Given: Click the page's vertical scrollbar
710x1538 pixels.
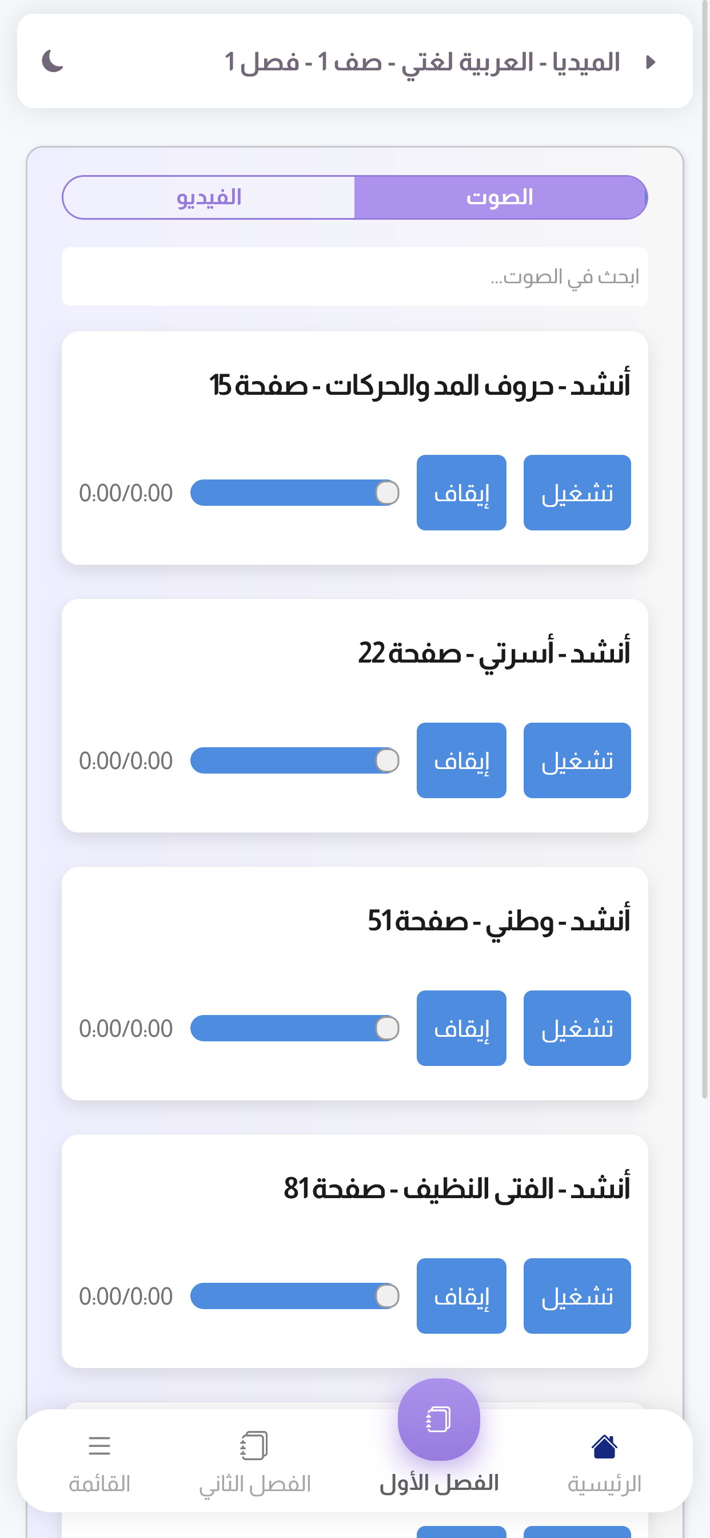Looking at the screenshot, I should [x=705, y=549].
